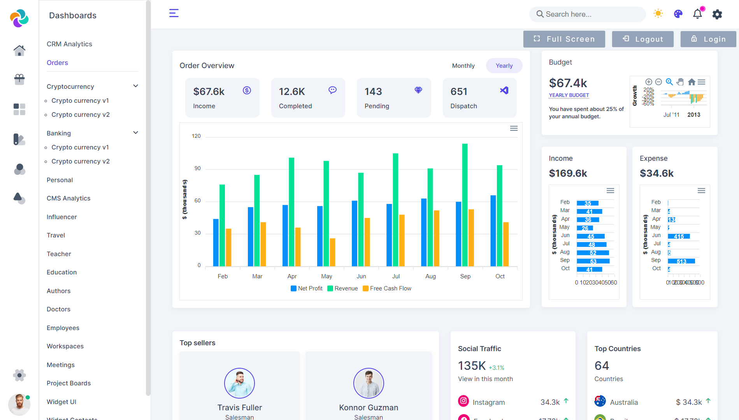The image size is (739, 420).
Task: Open CRM Analytics dashboard
Action: tap(69, 44)
